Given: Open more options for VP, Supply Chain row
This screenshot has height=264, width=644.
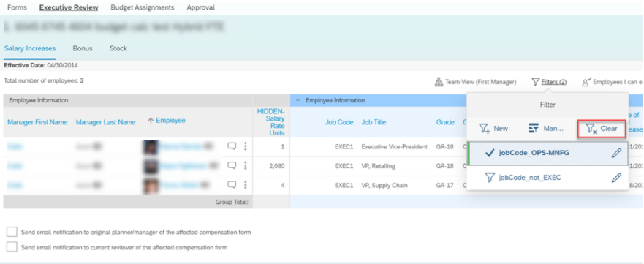Looking at the screenshot, I should point(245,185).
